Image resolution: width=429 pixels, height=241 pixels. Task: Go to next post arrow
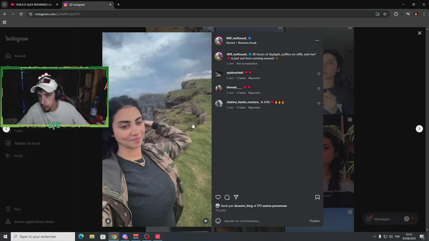coord(419,129)
